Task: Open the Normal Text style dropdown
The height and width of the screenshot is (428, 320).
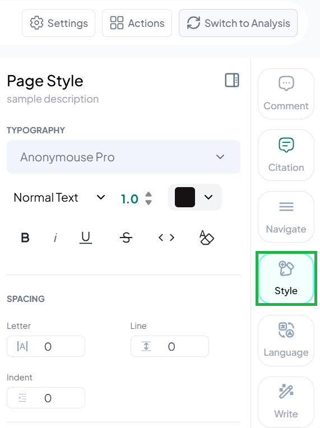Action: tap(59, 197)
